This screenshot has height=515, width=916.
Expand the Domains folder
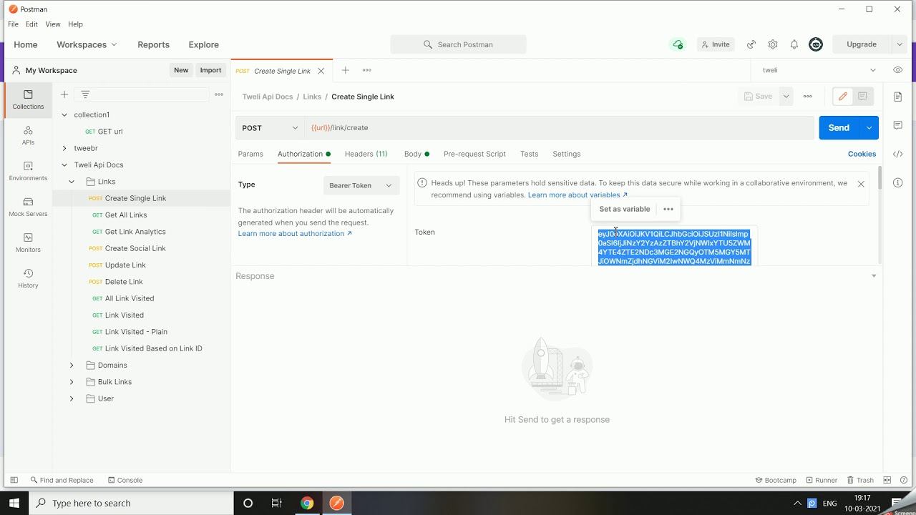[x=72, y=366]
